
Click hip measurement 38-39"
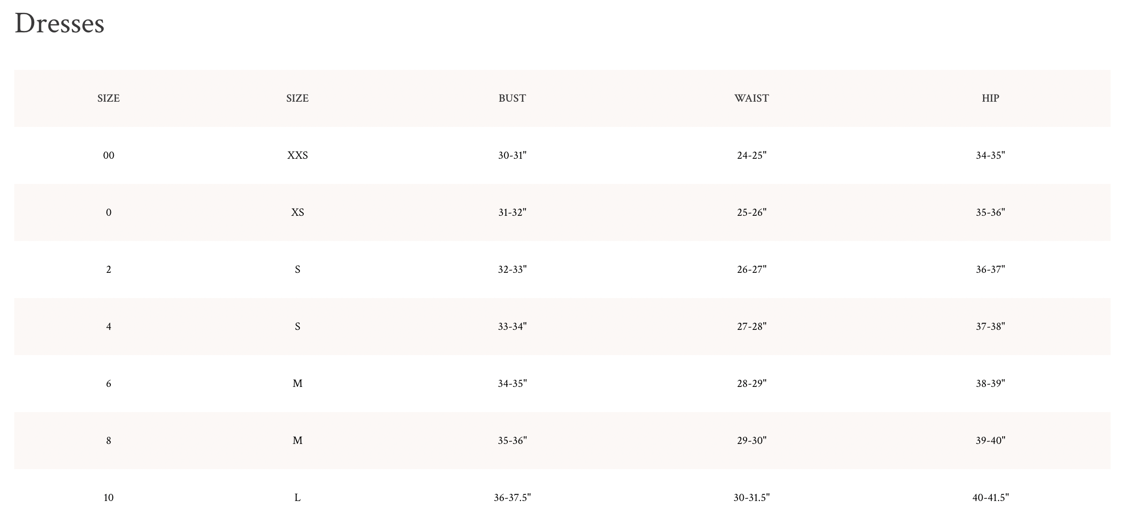click(x=990, y=384)
